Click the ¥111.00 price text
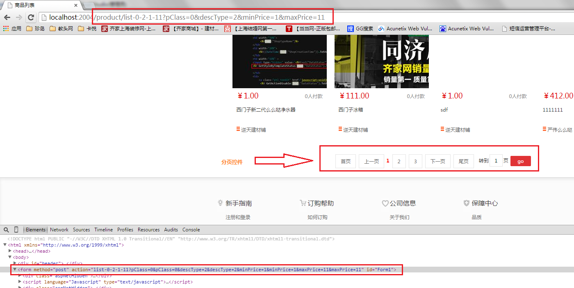The width and height of the screenshot is (574, 288). click(x=354, y=96)
